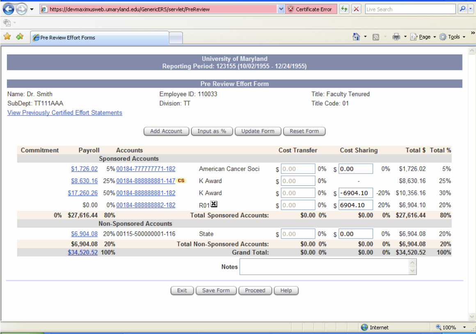
Task: Click the Certificate Error warning
Action: pyautogui.click(x=310, y=9)
